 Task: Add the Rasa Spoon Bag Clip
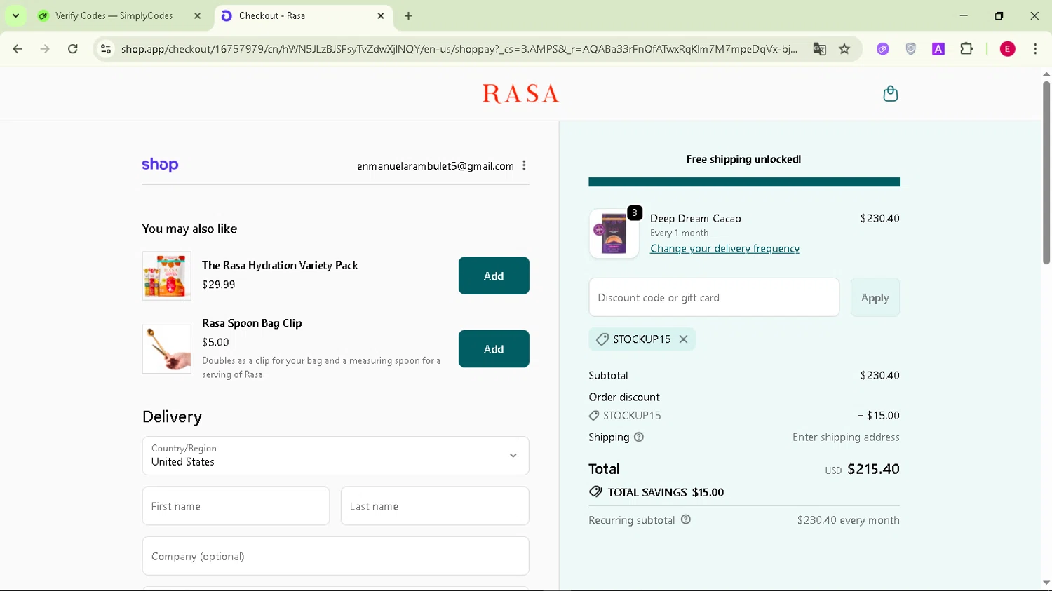click(x=494, y=348)
